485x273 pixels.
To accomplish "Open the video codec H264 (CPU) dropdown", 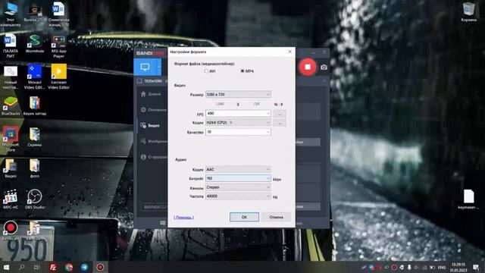I will tap(238, 123).
